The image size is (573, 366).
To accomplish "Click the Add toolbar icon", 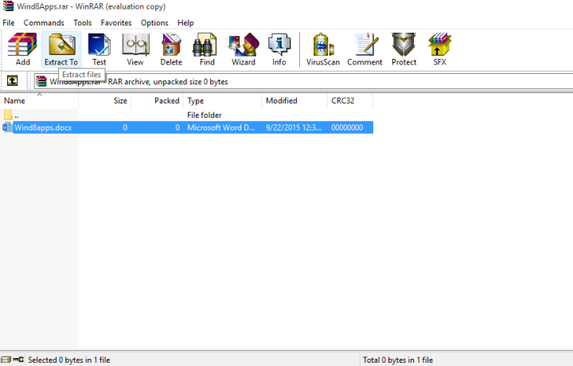I will pyautogui.click(x=22, y=49).
